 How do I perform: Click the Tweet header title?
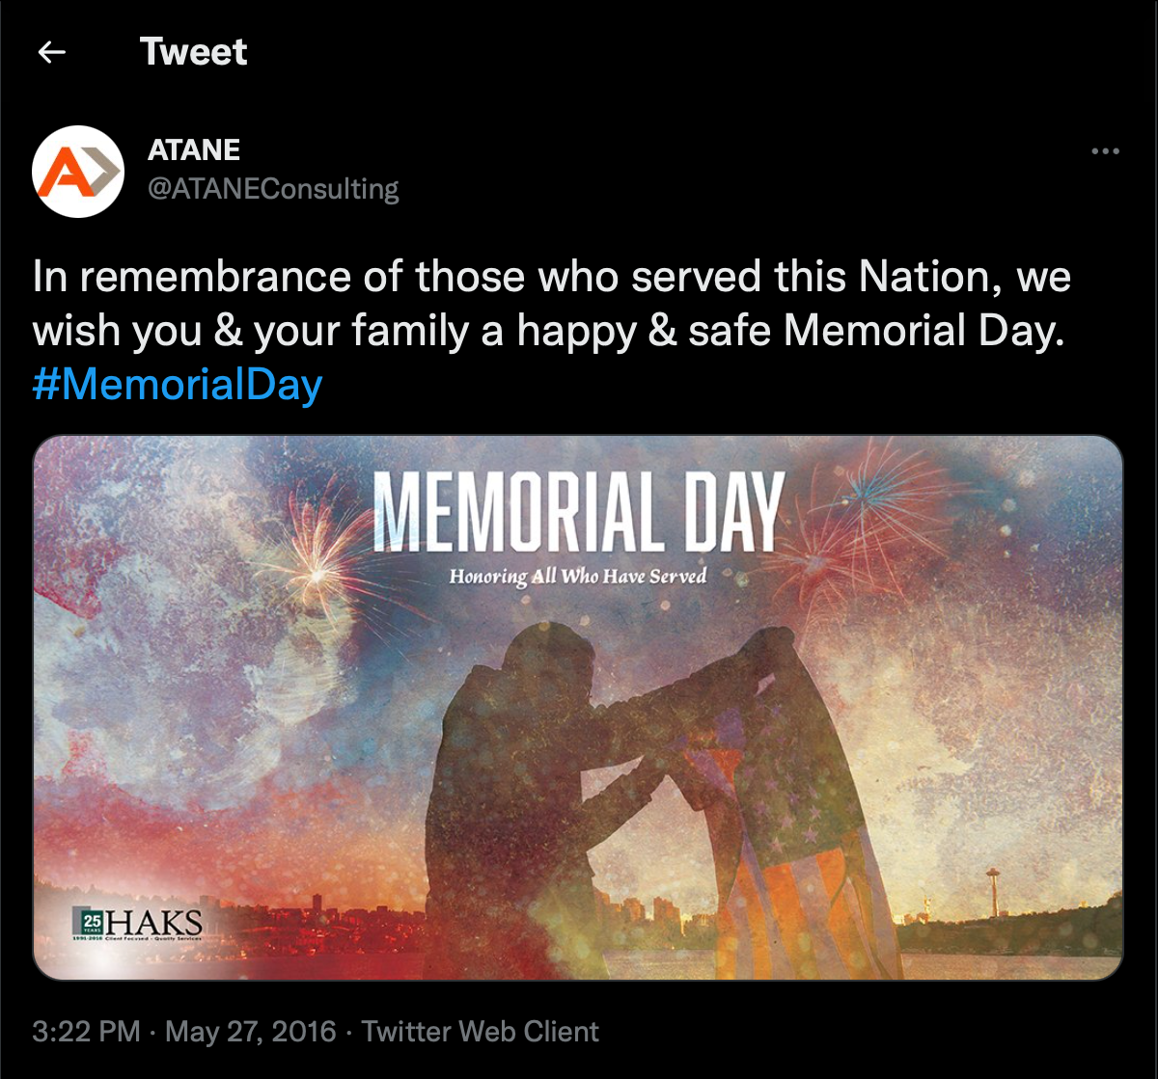click(x=193, y=52)
